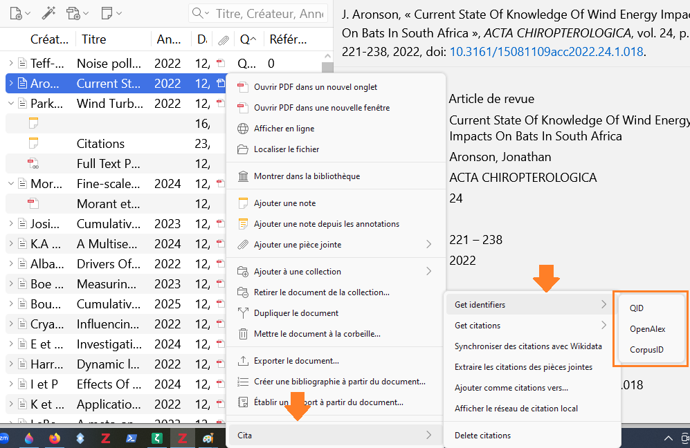Screen dimensions: 690x448
Task: Open PowerShell from the taskbar
Action: click(131, 438)
